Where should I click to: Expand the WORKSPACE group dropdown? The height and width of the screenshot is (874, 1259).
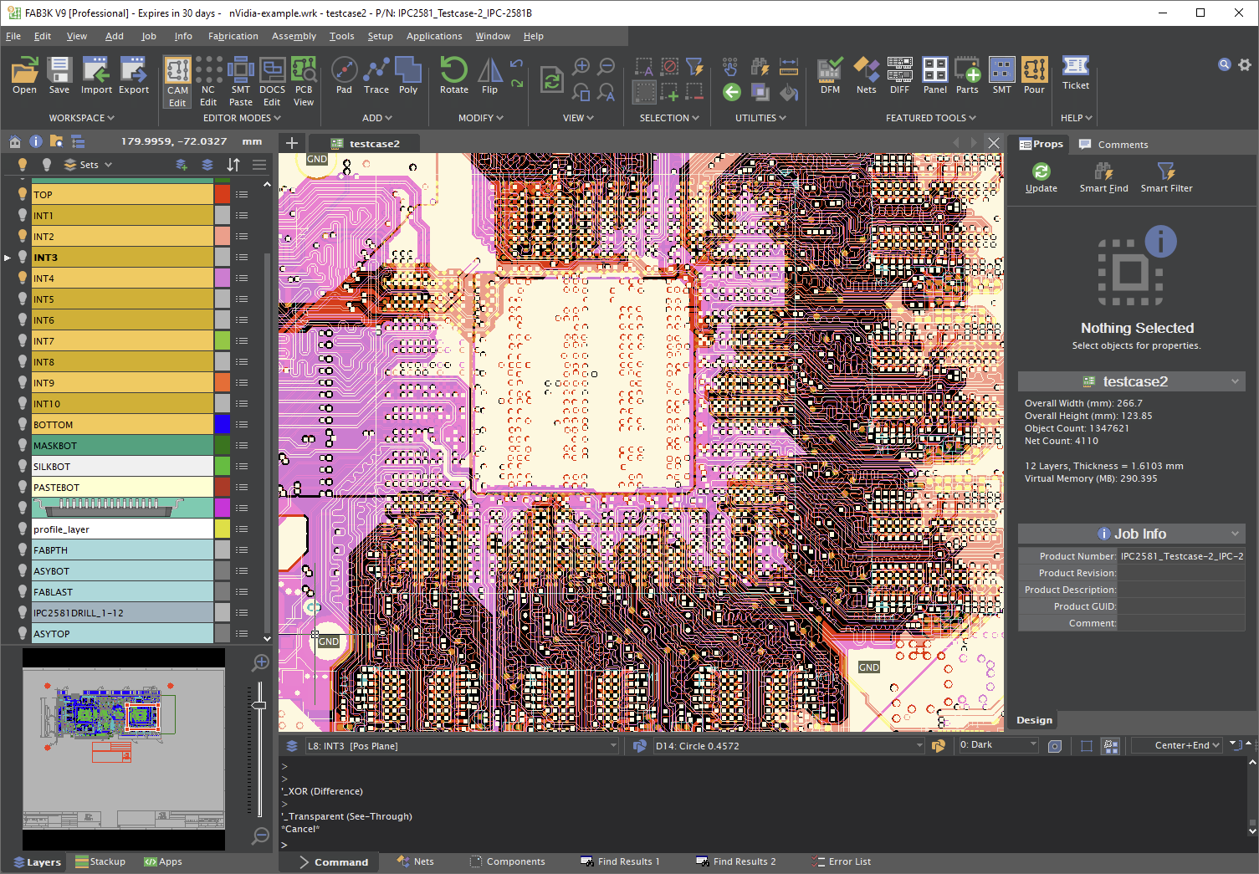81,118
